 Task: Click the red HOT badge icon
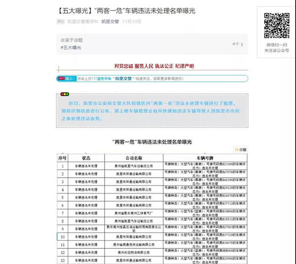61,78
